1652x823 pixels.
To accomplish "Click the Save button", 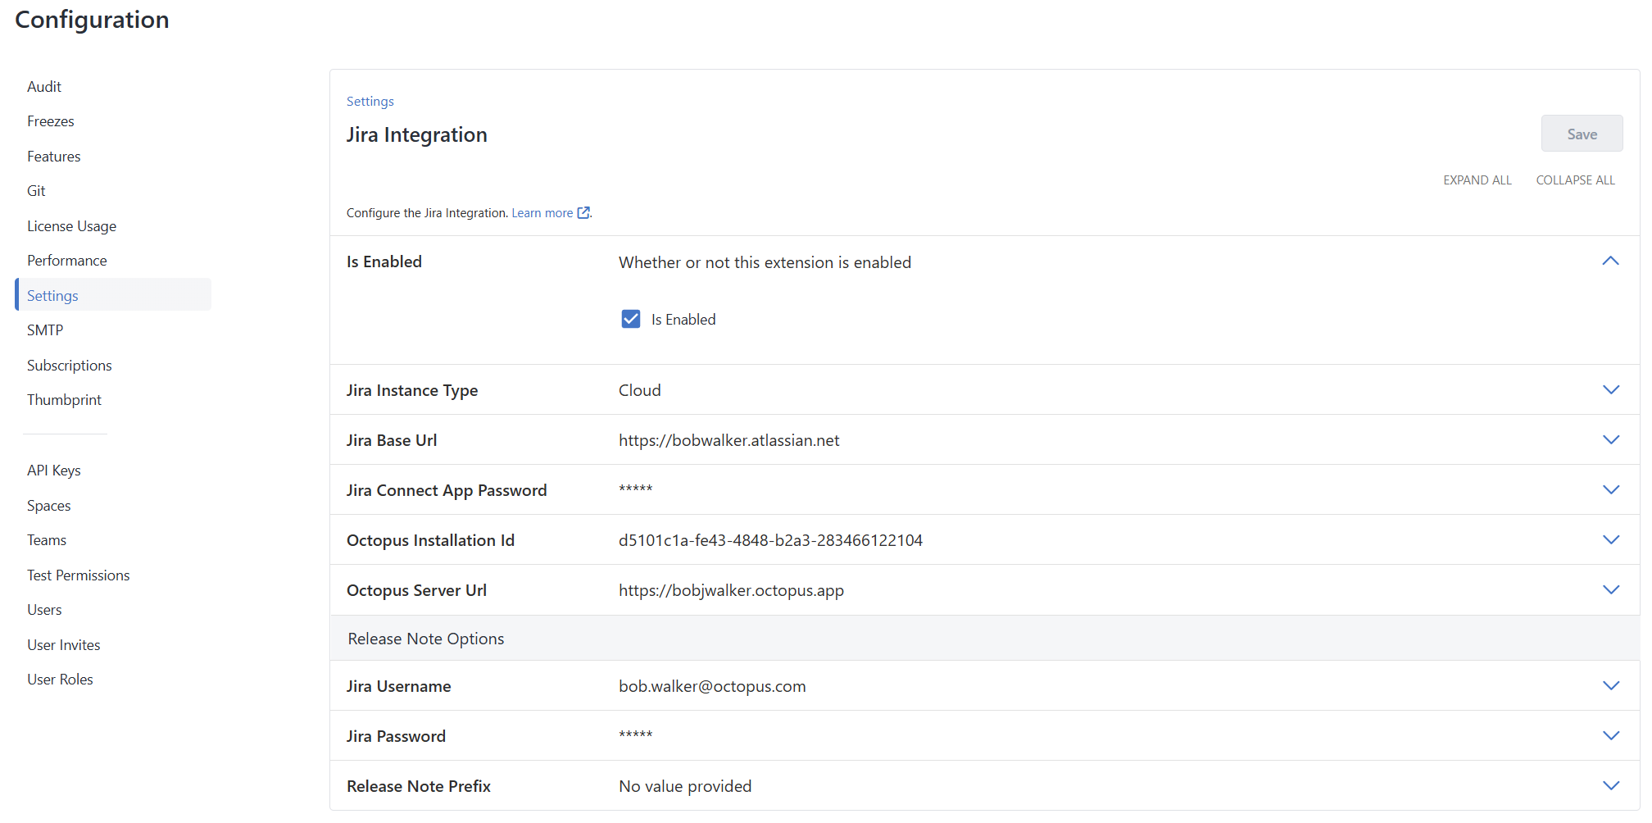I will click(1582, 133).
